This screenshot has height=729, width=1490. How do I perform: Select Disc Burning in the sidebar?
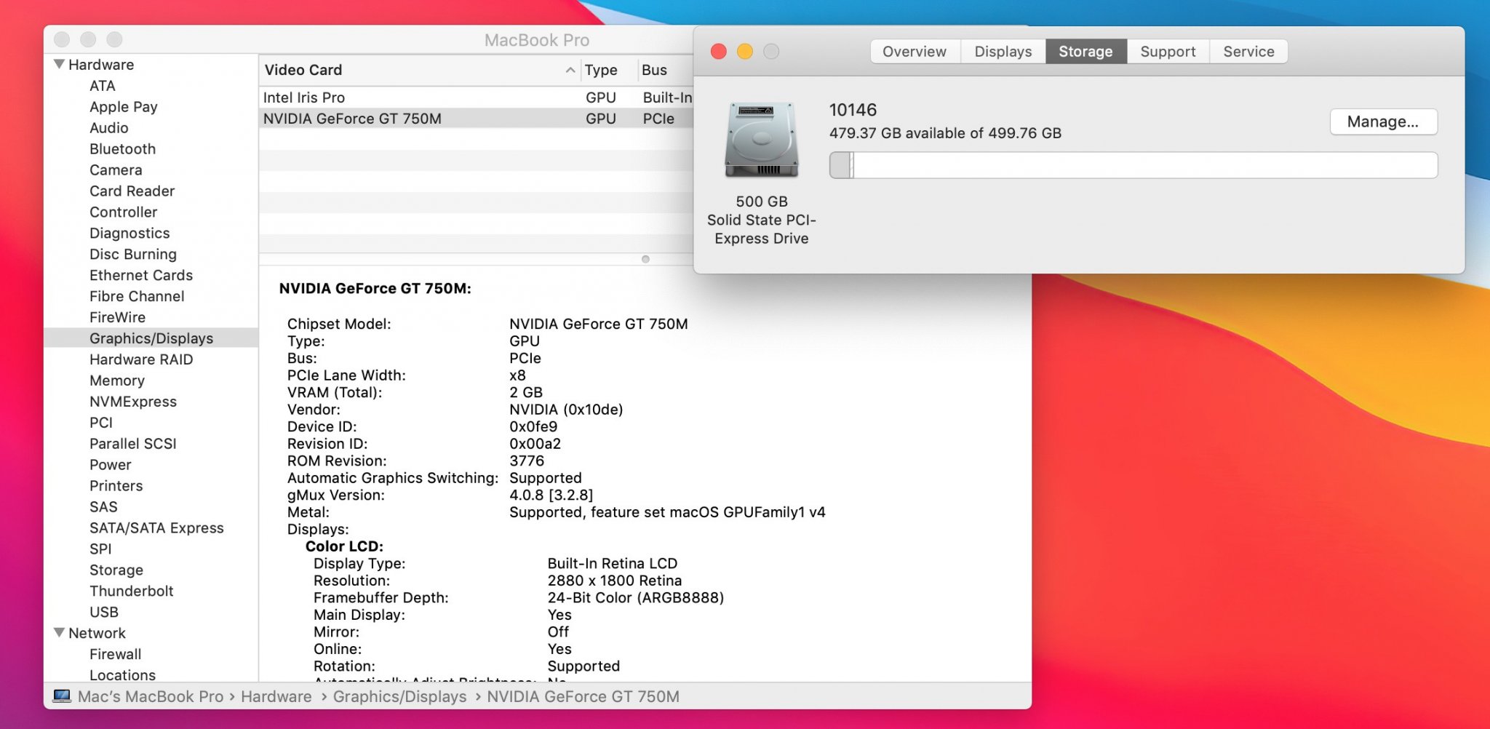click(133, 255)
